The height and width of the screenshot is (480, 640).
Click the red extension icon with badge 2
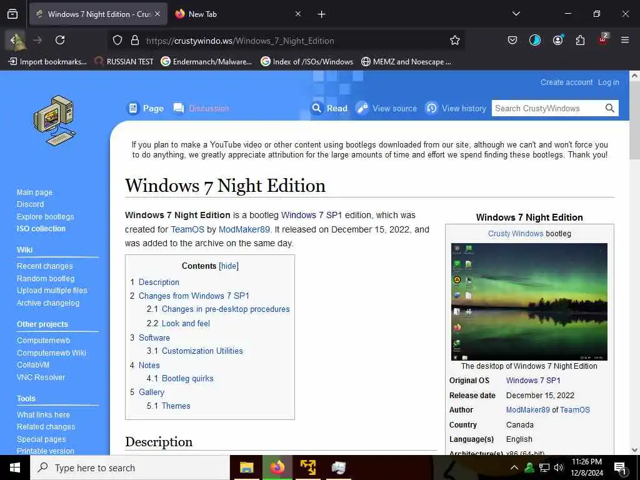point(603,39)
